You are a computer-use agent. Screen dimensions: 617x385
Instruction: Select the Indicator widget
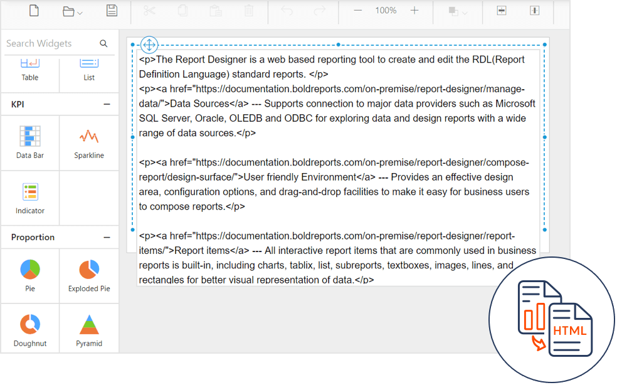click(x=29, y=198)
